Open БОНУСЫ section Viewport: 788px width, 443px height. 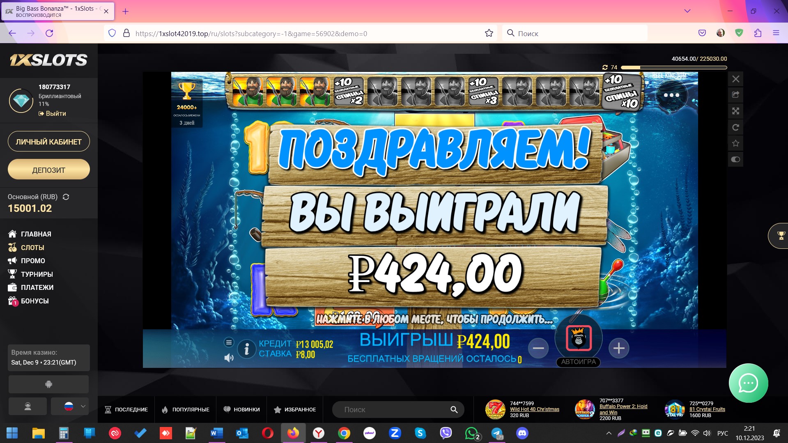coord(28,301)
